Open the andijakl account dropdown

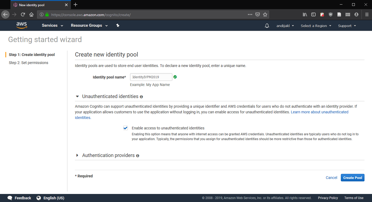[x=285, y=26]
